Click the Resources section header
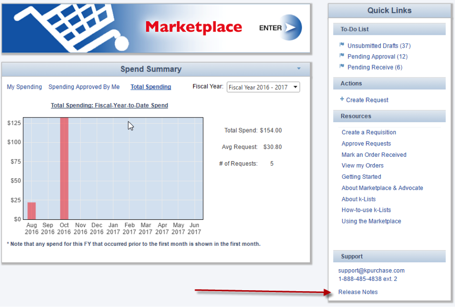This screenshot has width=455, height=307. click(x=389, y=116)
